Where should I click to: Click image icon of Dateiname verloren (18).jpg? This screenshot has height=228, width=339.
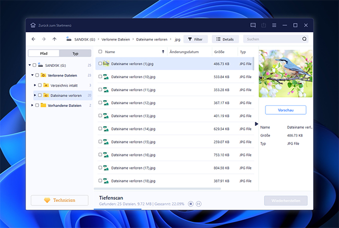106,181
